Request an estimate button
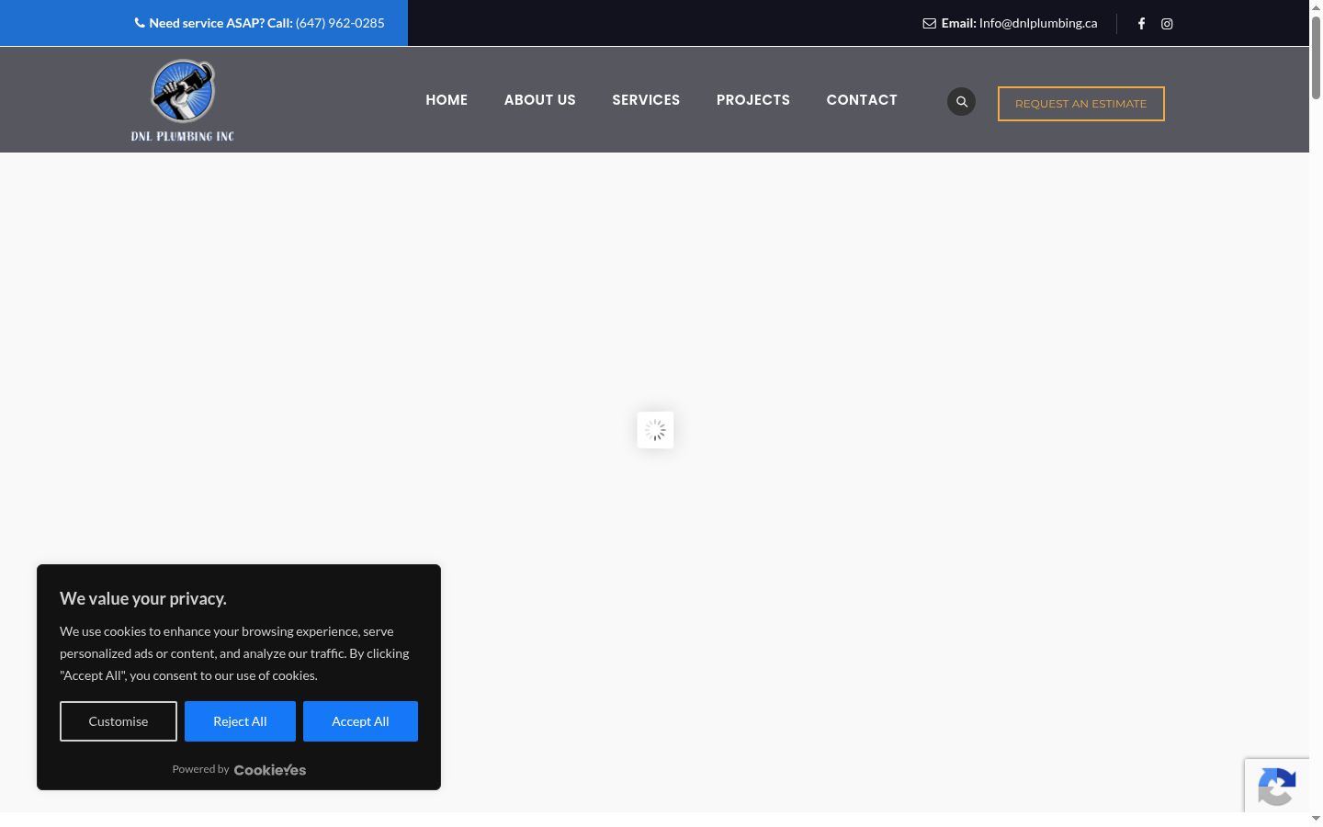 coord(1080,104)
